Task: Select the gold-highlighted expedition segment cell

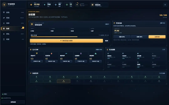Action: click(x=64, y=81)
